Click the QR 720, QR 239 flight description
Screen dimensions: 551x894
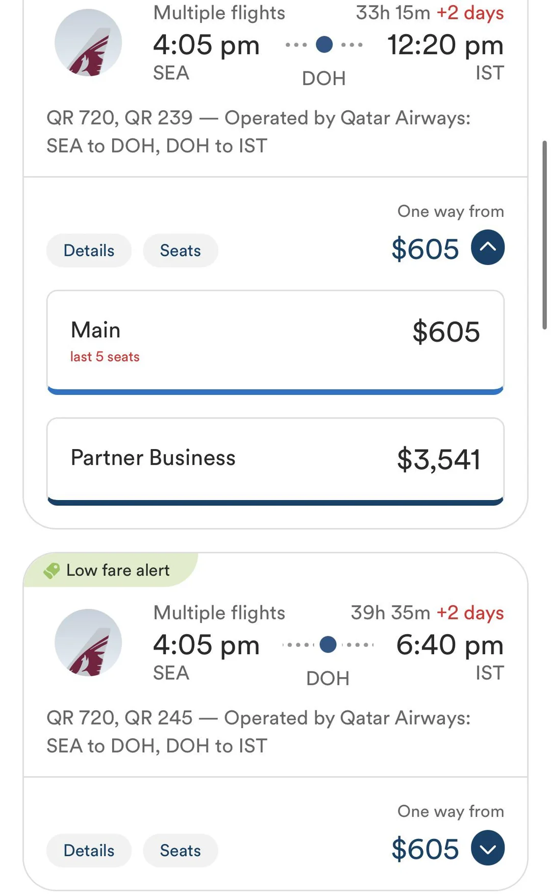tap(258, 132)
